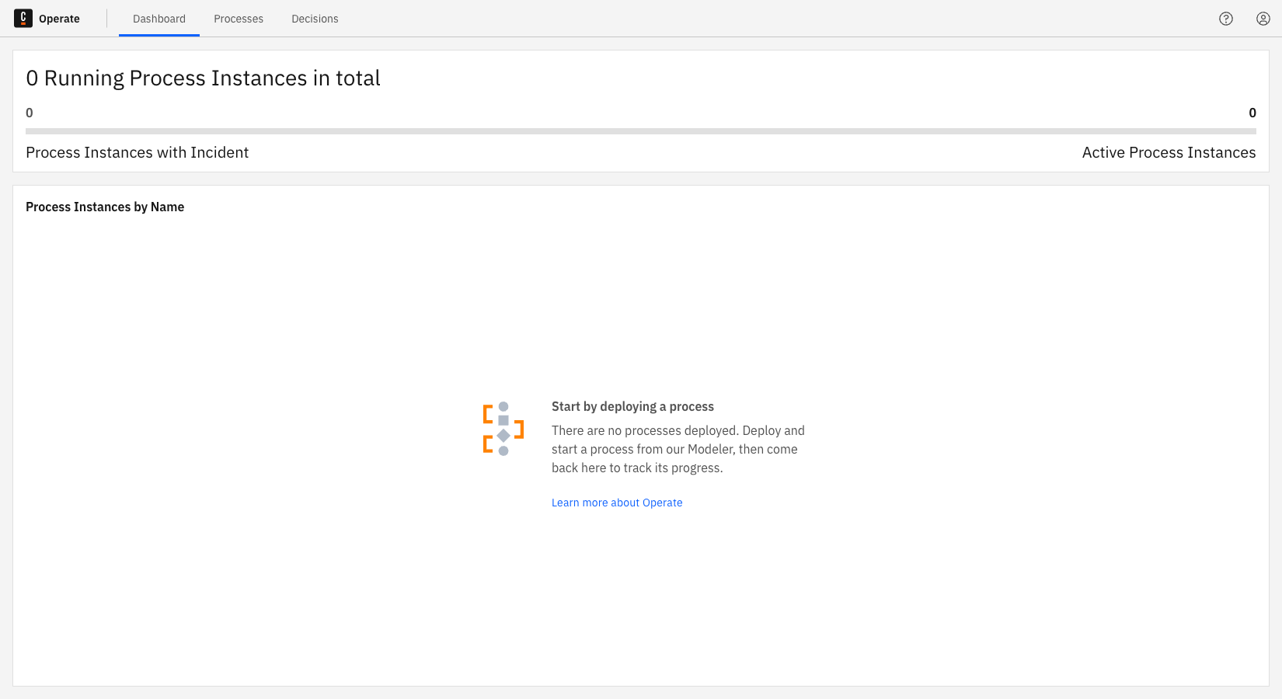Click the Operate app name
The width and height of the screenshot is (1282, 699).
(x=59, y=19)
